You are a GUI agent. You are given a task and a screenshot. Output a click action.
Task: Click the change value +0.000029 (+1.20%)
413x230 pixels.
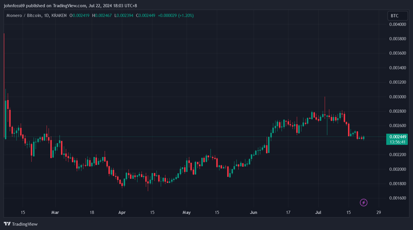[175, 16]
